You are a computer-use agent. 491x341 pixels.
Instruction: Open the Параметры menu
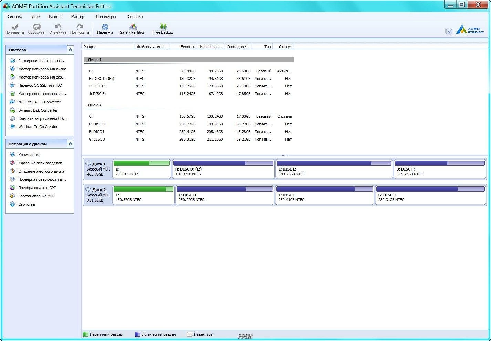(106, 17)
